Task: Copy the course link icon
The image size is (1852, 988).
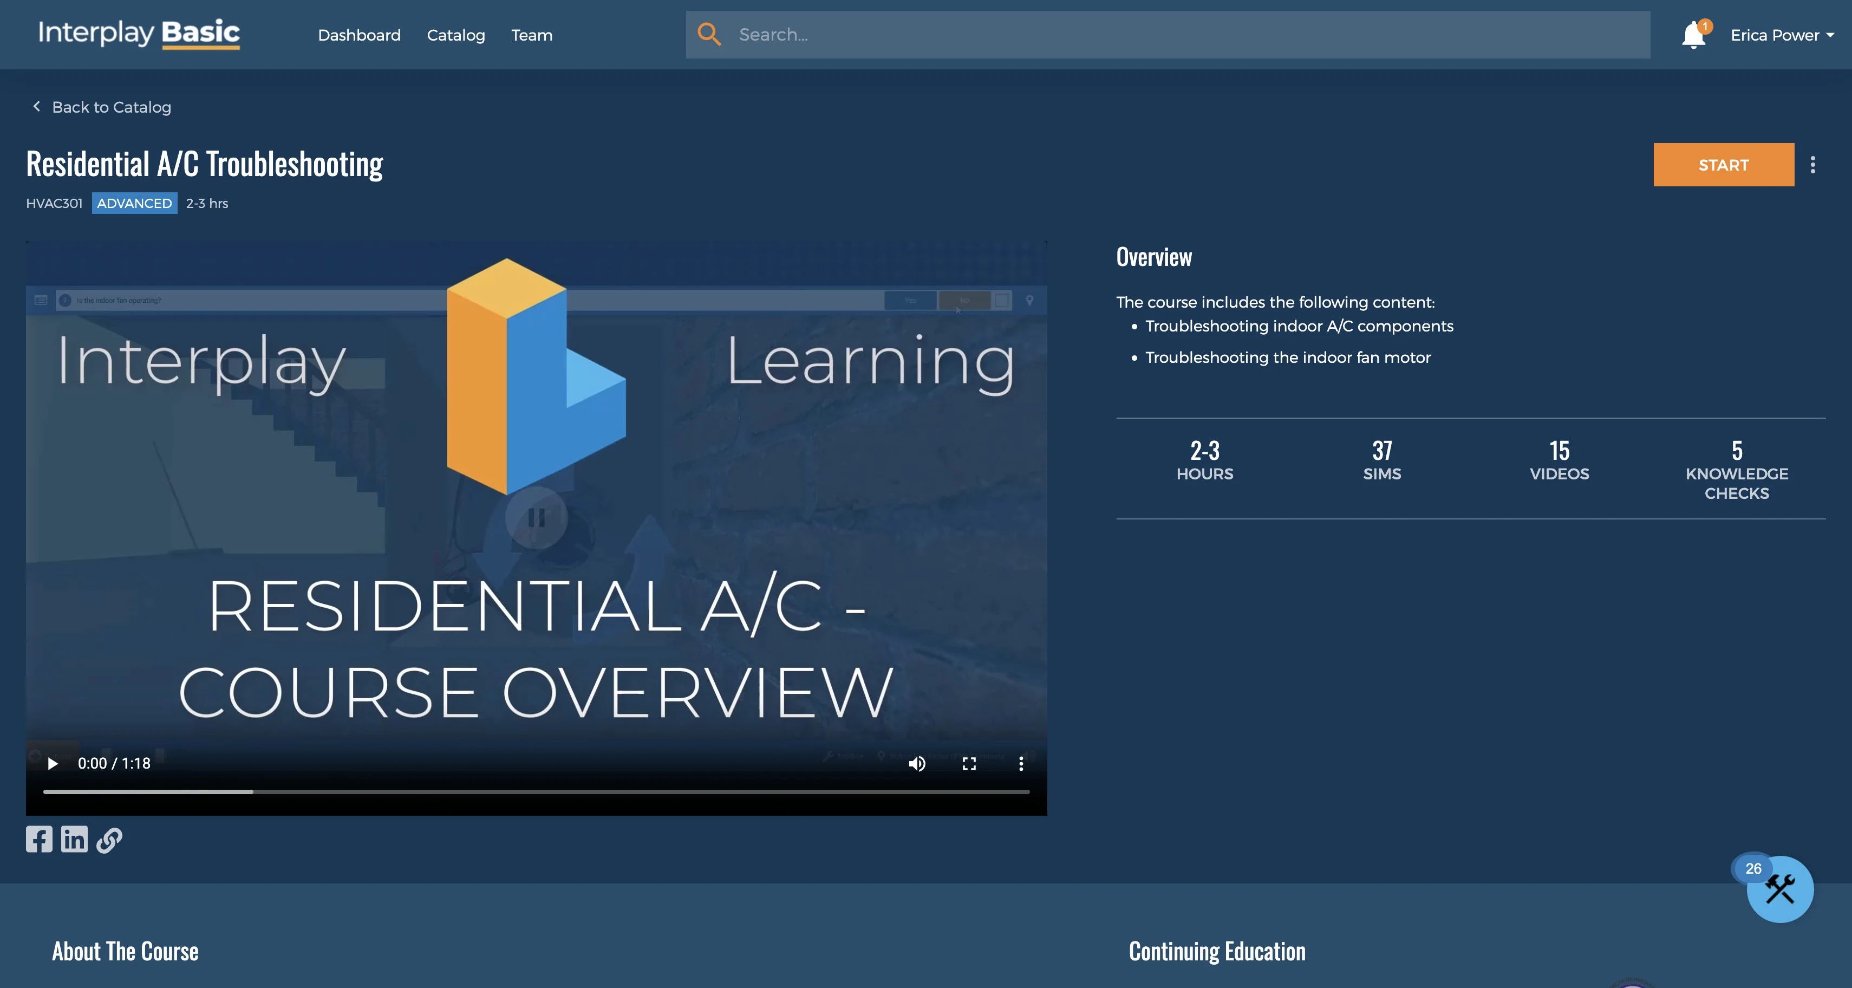Action: [x=109, y=839]
